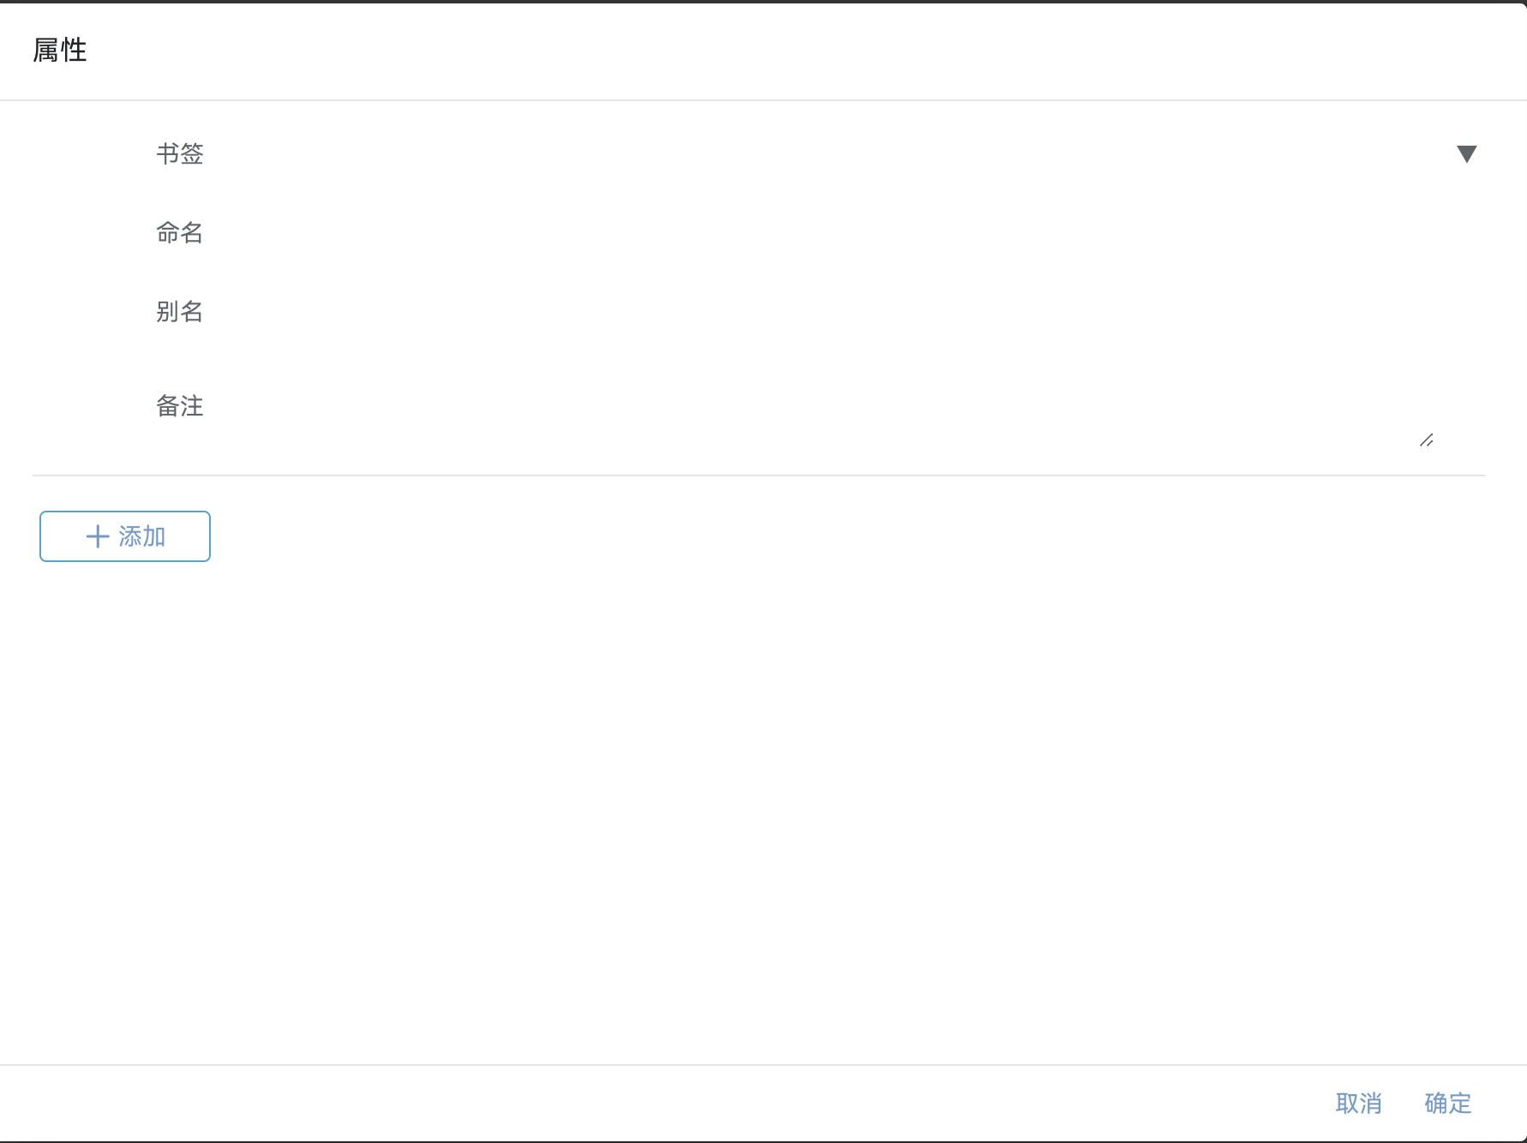Click the 添加 button to add an attribute

(x=124, y=536)
